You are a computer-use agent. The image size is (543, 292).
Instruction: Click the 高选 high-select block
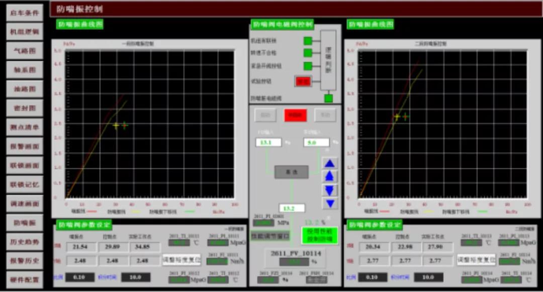point(291,172)
